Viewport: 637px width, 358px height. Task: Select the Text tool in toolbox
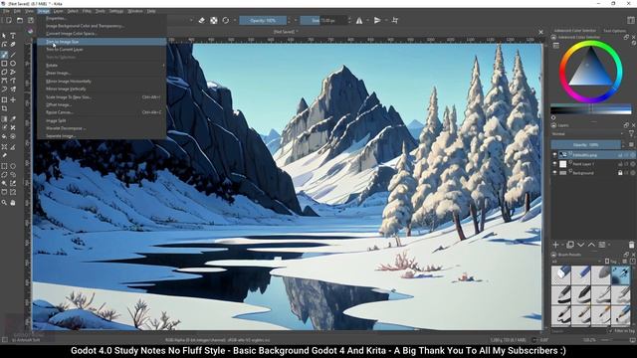[x=13, y=36]
